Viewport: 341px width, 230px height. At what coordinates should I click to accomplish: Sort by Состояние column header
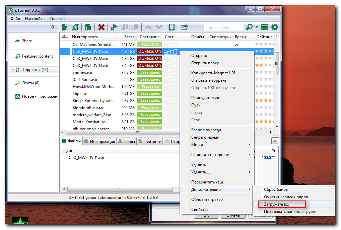[150, 37]
